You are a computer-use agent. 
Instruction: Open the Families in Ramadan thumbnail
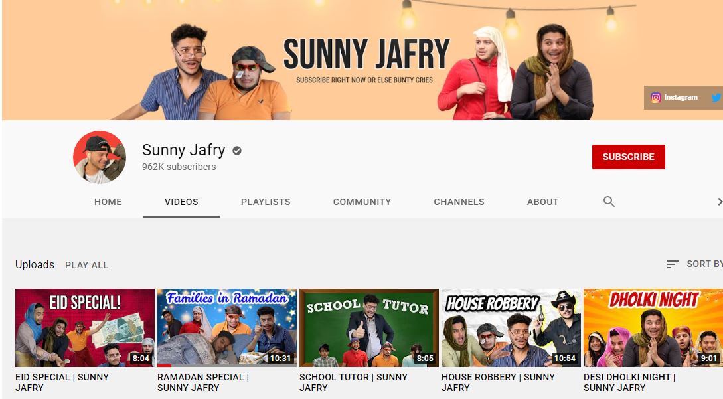[x=227, y=328]
